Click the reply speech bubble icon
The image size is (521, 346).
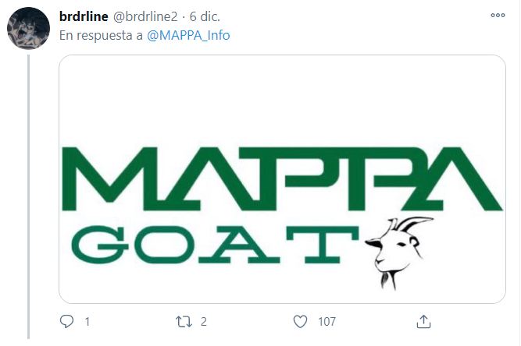click(66, 321)
